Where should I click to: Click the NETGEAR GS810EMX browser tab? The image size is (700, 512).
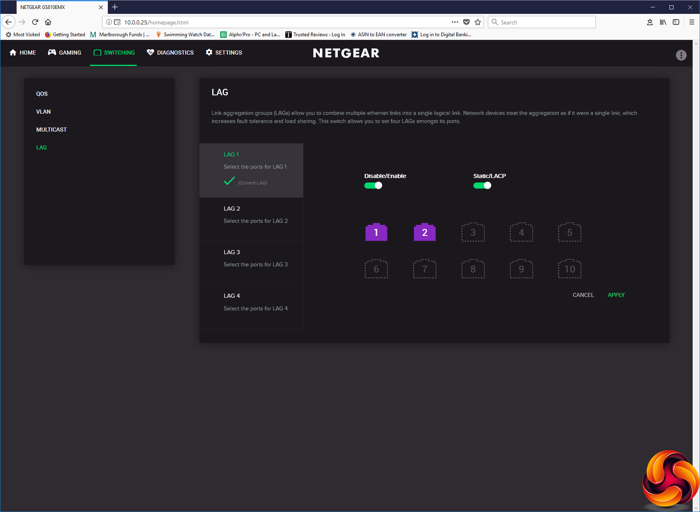click(61, 7)
